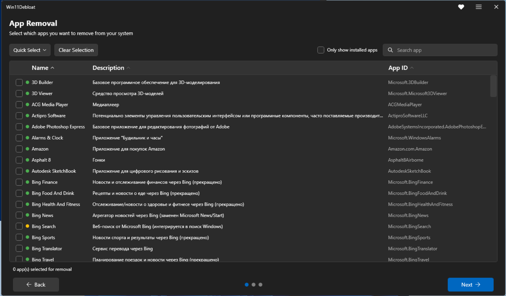Tick the 3D Builder checkbox

[x=19, y=83]
